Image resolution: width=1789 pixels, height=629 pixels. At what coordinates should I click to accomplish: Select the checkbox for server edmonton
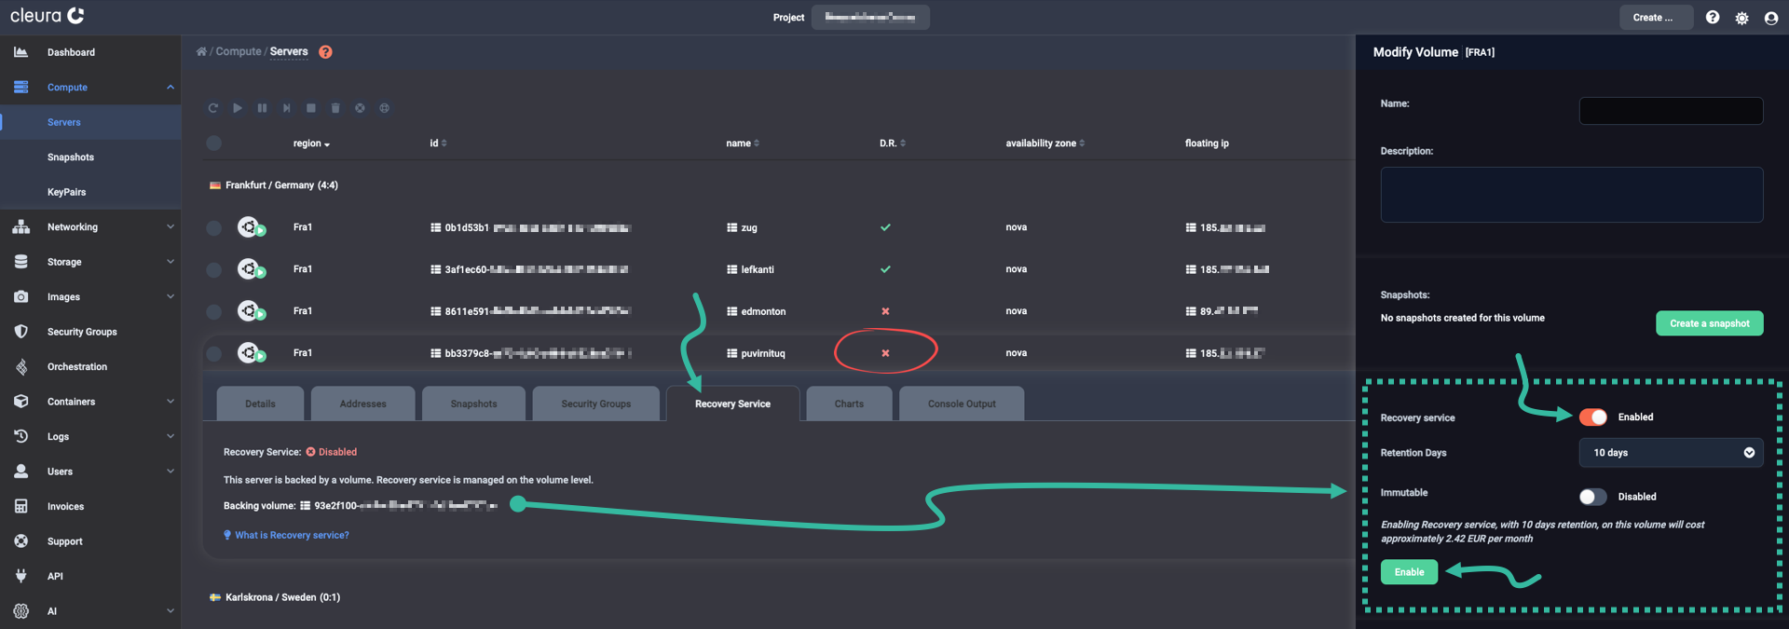(x=214, y=311)
